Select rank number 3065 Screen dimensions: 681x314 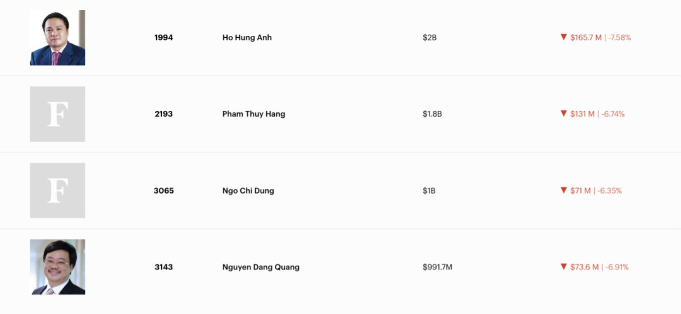(164, 191)
